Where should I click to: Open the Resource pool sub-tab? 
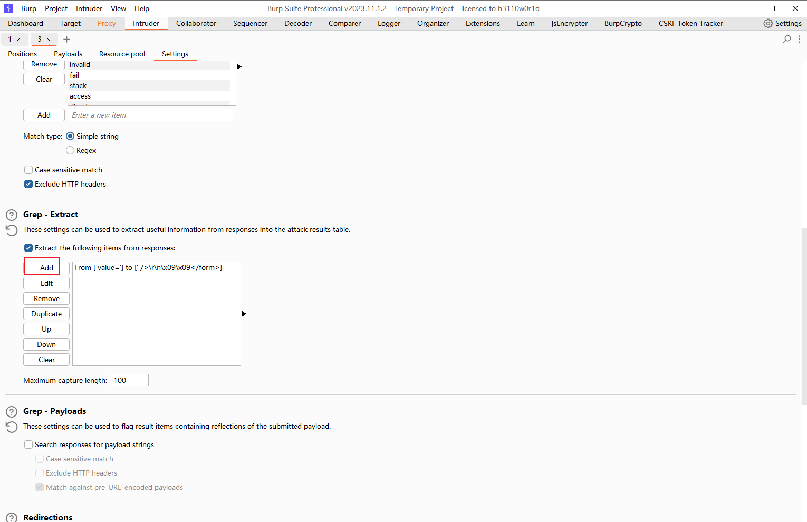pyautogui.click(x=122, y=54)
